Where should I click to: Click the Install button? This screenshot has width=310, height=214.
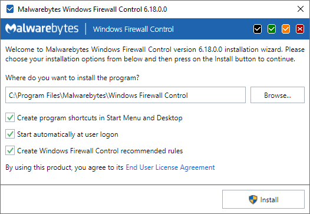click(263, 199)
